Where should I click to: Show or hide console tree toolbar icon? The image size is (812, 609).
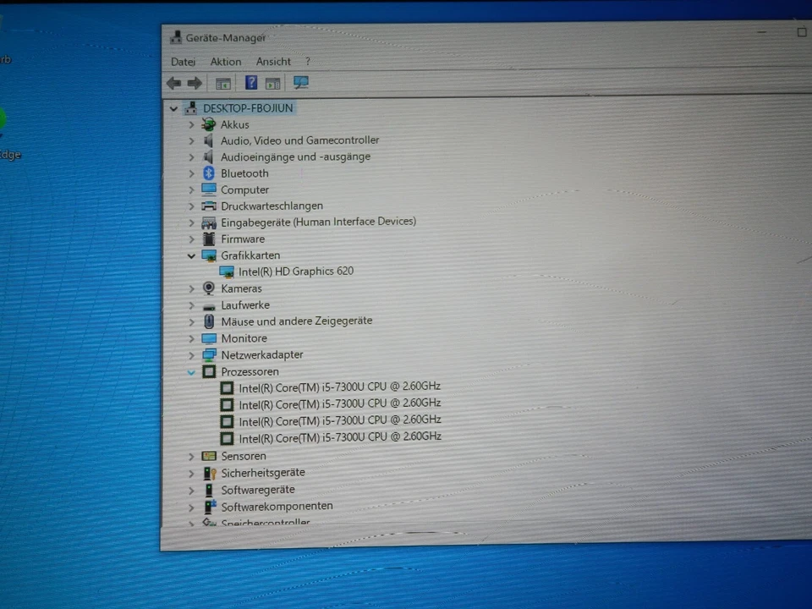pyautogui.click(x=223, y=84)
